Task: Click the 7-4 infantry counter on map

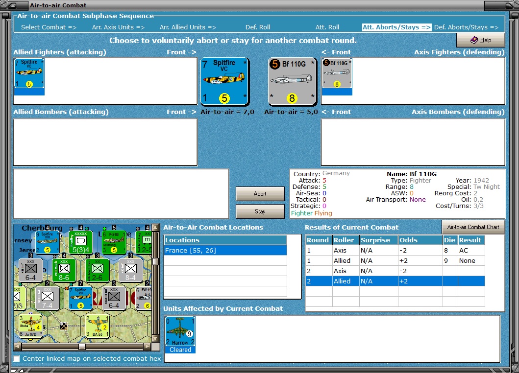Action: click(x=48, y=298)
